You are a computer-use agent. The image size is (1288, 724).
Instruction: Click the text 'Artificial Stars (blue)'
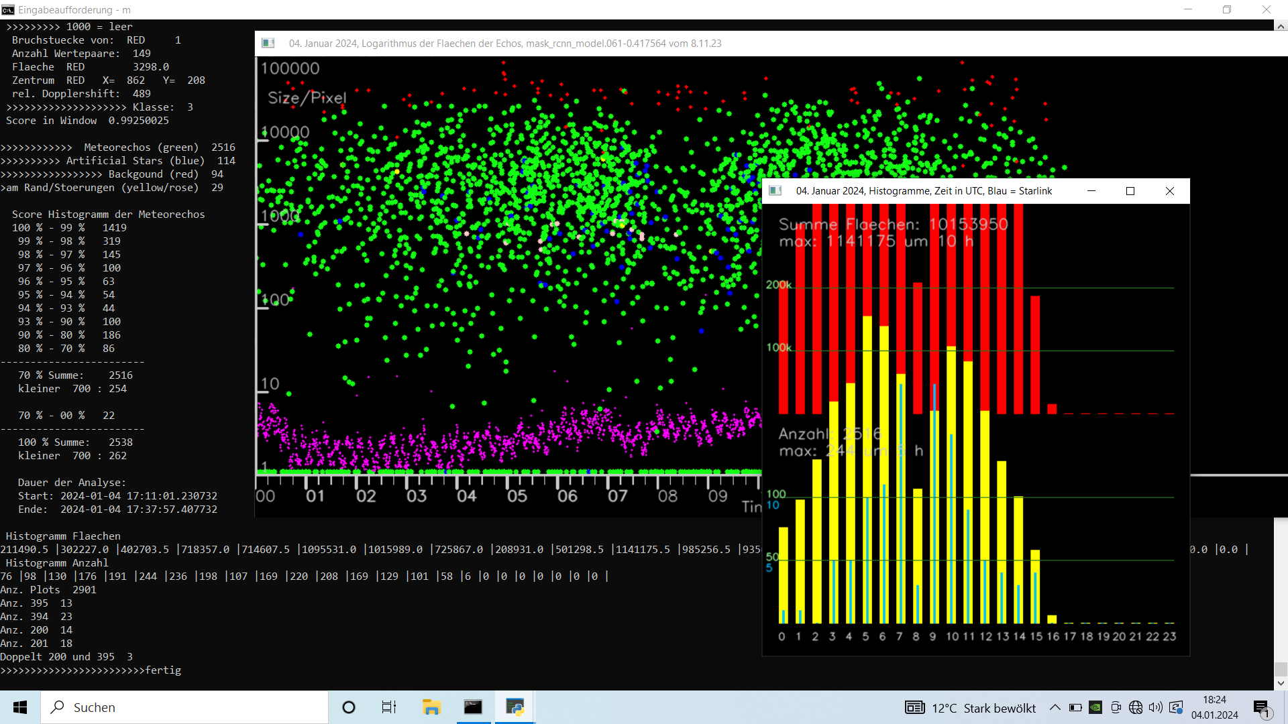(136, 161)
